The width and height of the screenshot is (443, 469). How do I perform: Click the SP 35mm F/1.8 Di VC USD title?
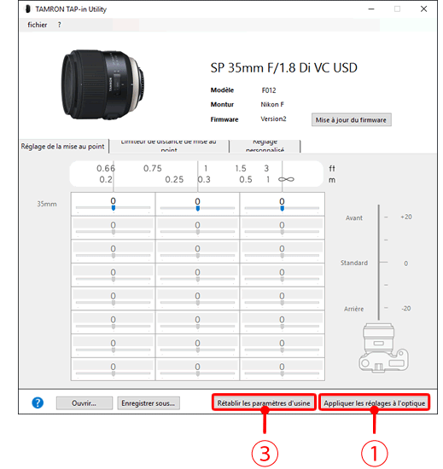click(x=283, y=68)
